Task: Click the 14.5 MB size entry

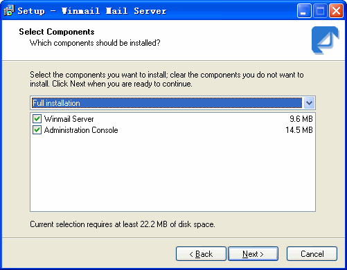Action: pyautogui.click(x=299, y=130)
